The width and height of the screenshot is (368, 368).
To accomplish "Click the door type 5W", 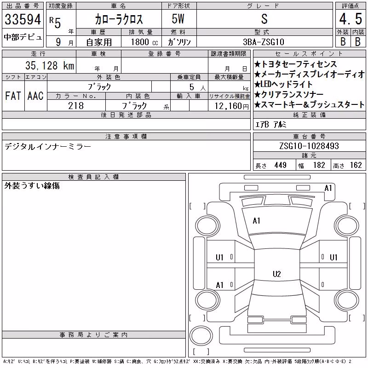I will 178,19.
